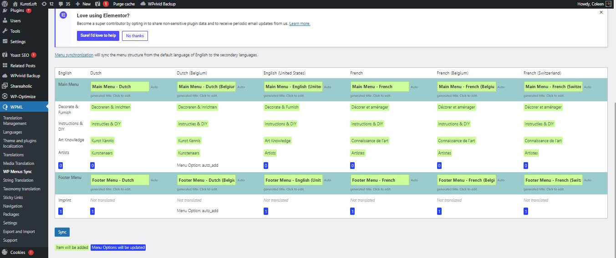Open WPML Settings submenu item
The height and width of the screenshot is (258, 616).
point(10,223)
